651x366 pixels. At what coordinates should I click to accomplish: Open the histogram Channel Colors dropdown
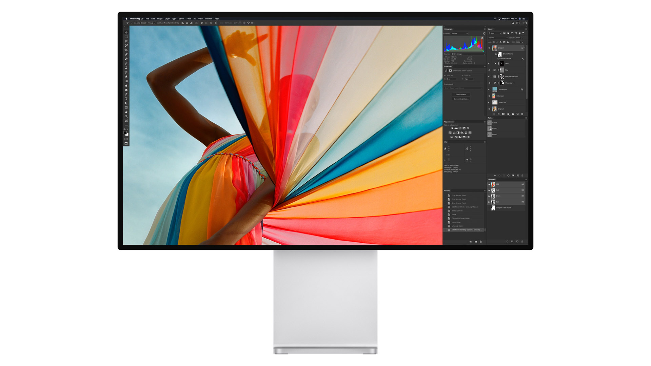[x=460, y=34]
